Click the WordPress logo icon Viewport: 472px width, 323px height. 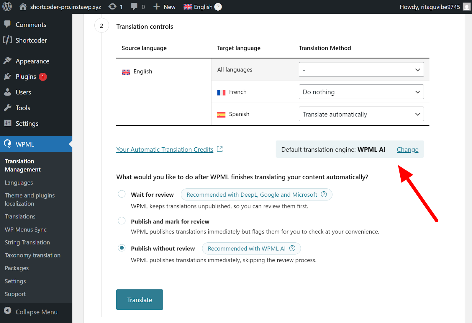[x=7, y=6]
